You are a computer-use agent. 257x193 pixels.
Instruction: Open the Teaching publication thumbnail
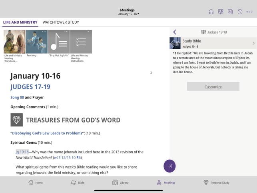click(x=37, y=42)
